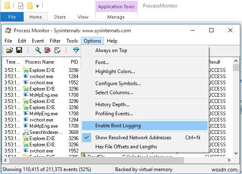Click PID value 3668

coord(73,132)
